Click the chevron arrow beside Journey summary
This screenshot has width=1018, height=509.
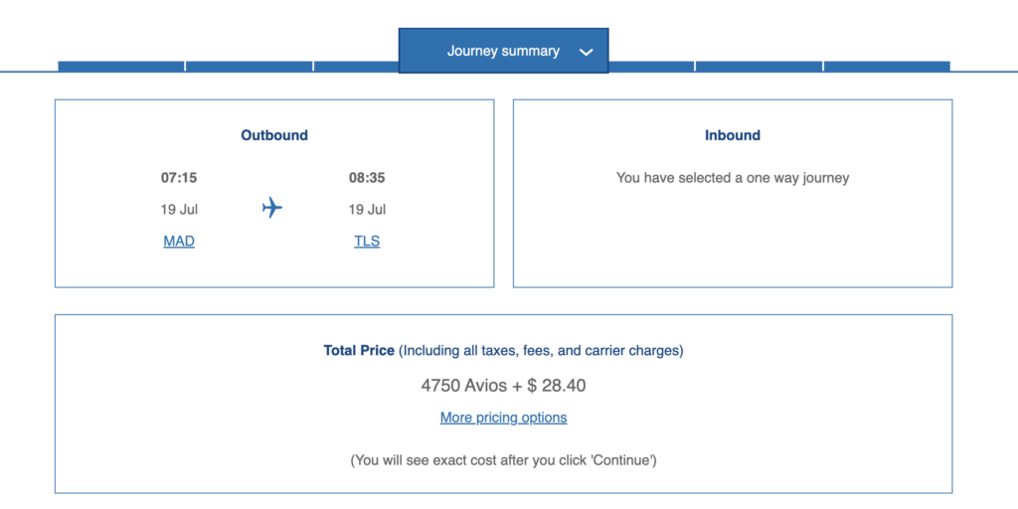click(587, 52)
